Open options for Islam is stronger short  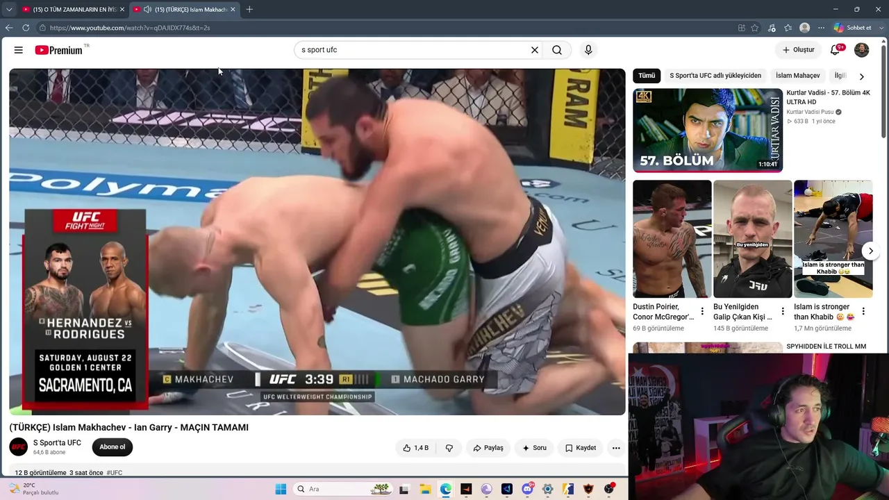coord(863,311)
